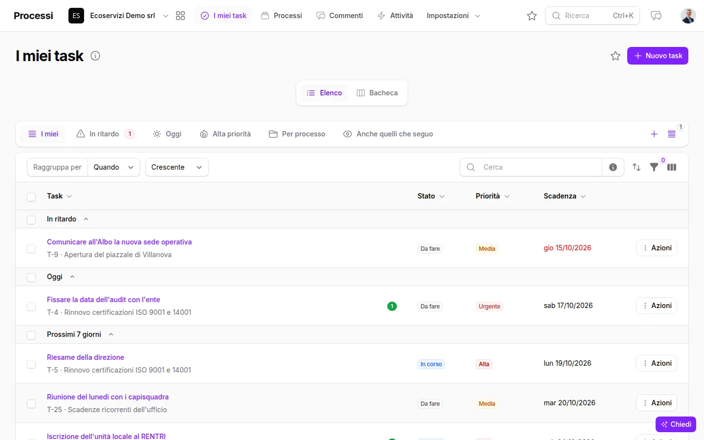The height and width of the screenshot is (440, 704).
Task: Open the apps grid icon
Action: (180, 16)
